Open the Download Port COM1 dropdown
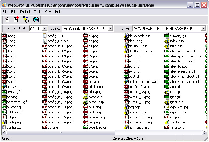209x142 pixels. coord(45,28)
